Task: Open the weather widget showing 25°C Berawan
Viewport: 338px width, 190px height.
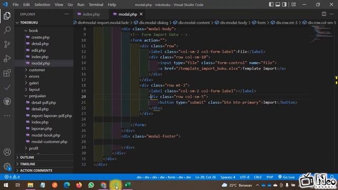Action: tap(237, 185)
